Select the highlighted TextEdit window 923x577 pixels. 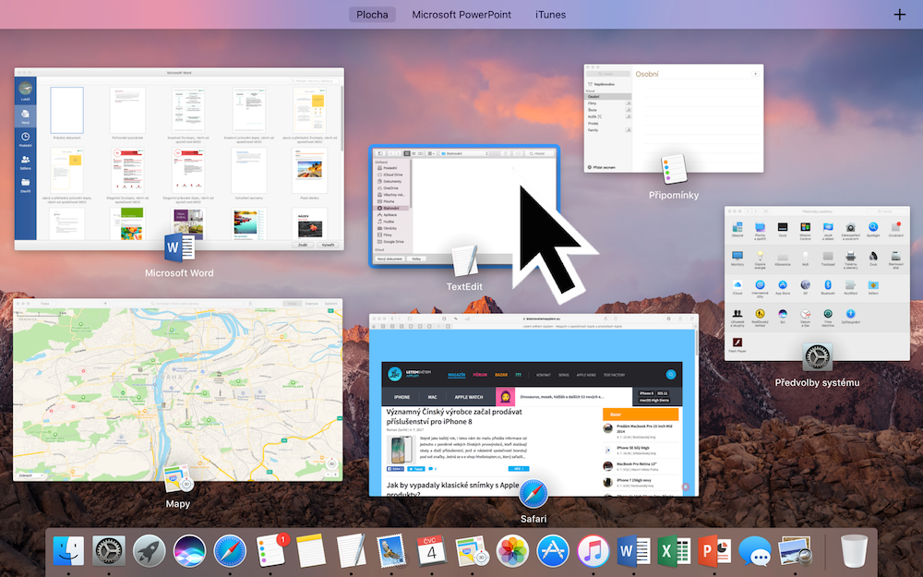click(x=464, y=206)
